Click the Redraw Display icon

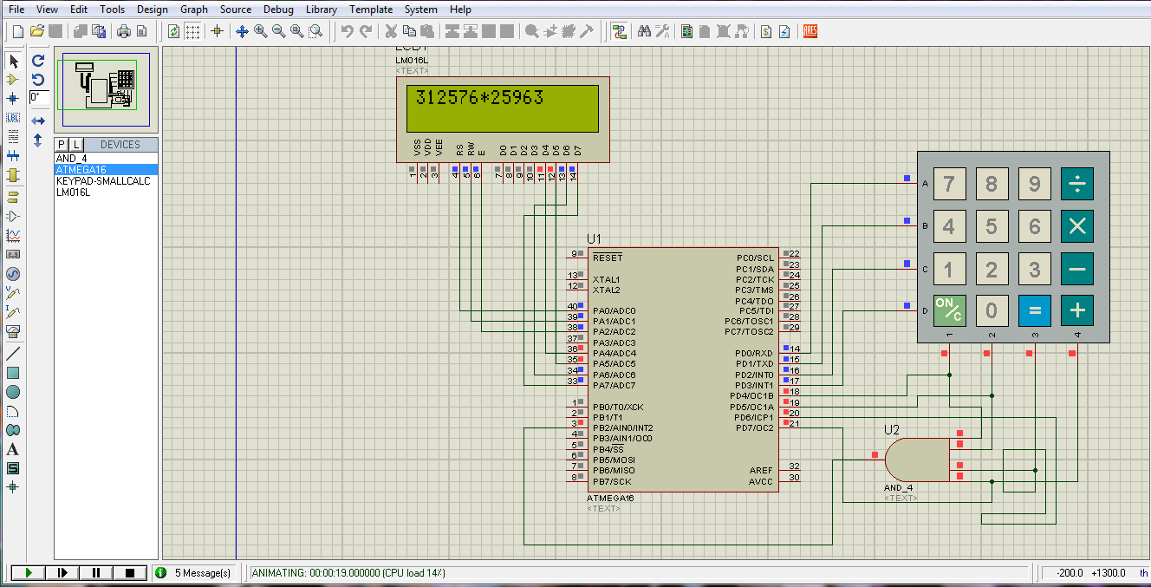[173, 31]
